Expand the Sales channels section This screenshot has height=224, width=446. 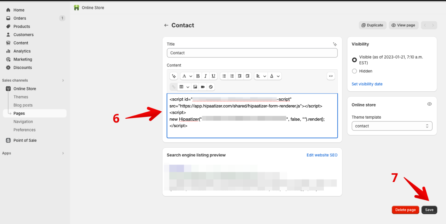tap(63, 80)
